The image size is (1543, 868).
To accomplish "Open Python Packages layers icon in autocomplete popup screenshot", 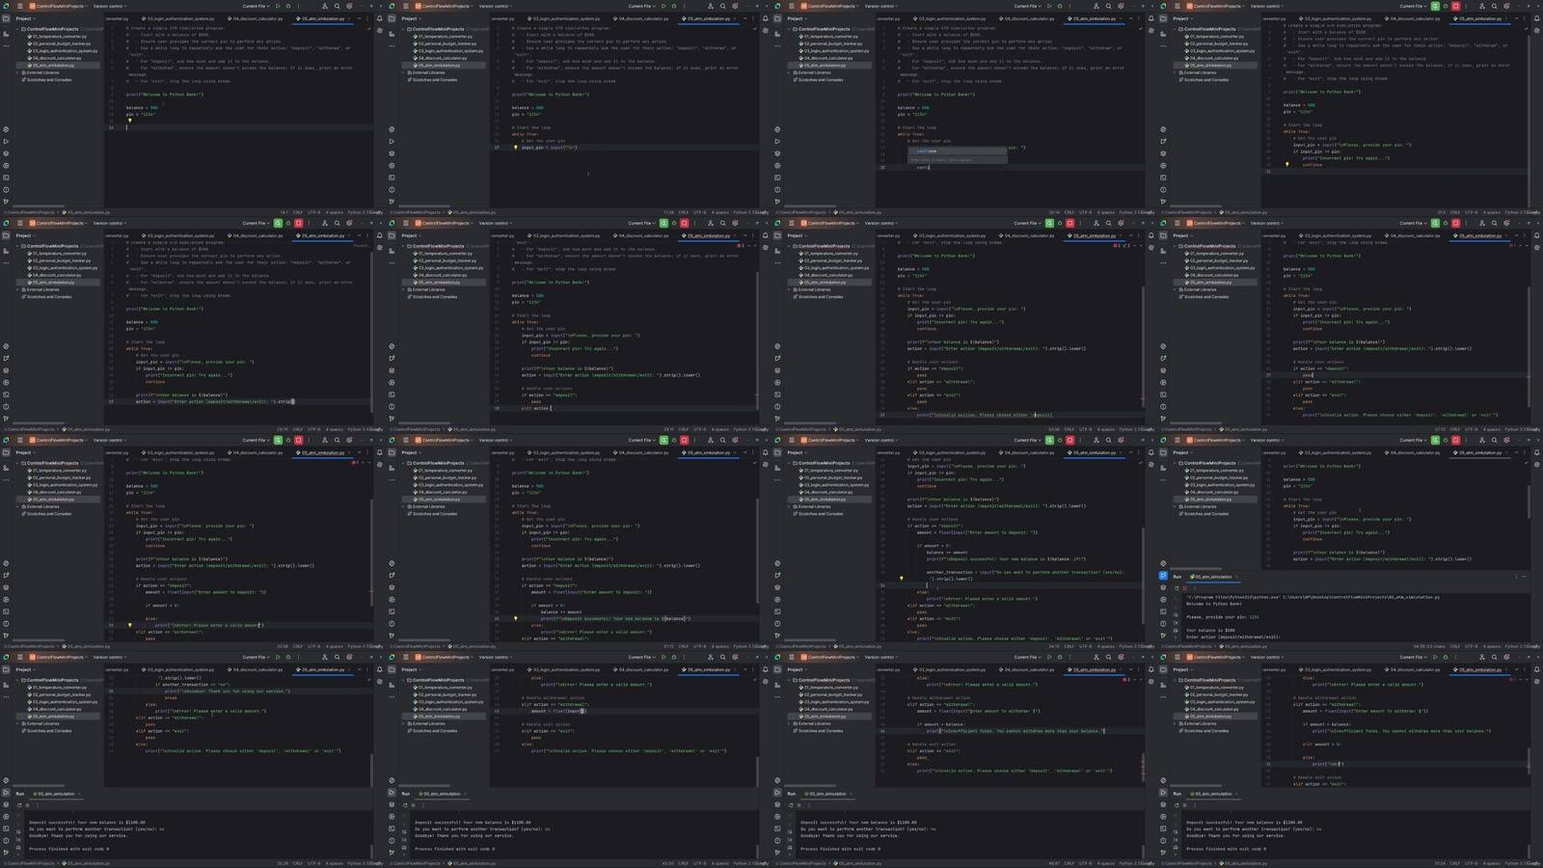I will click(777, 153).
